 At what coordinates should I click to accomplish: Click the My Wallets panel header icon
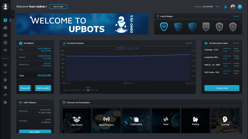[20, 43]
